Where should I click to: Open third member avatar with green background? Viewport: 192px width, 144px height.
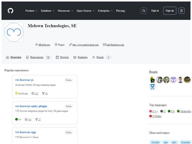[166, 79]
